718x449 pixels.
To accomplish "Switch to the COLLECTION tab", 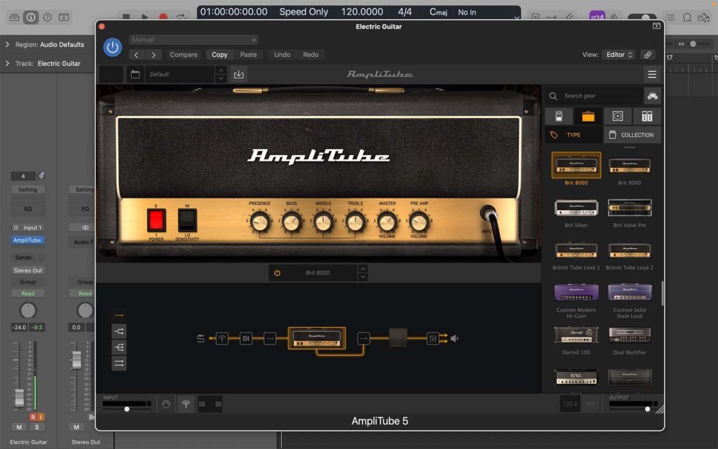I will pyautogui.click(x=632, y=134).
